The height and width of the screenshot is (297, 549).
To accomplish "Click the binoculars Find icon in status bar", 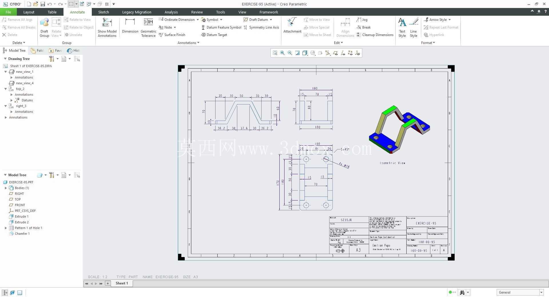I will coord(462,292).
